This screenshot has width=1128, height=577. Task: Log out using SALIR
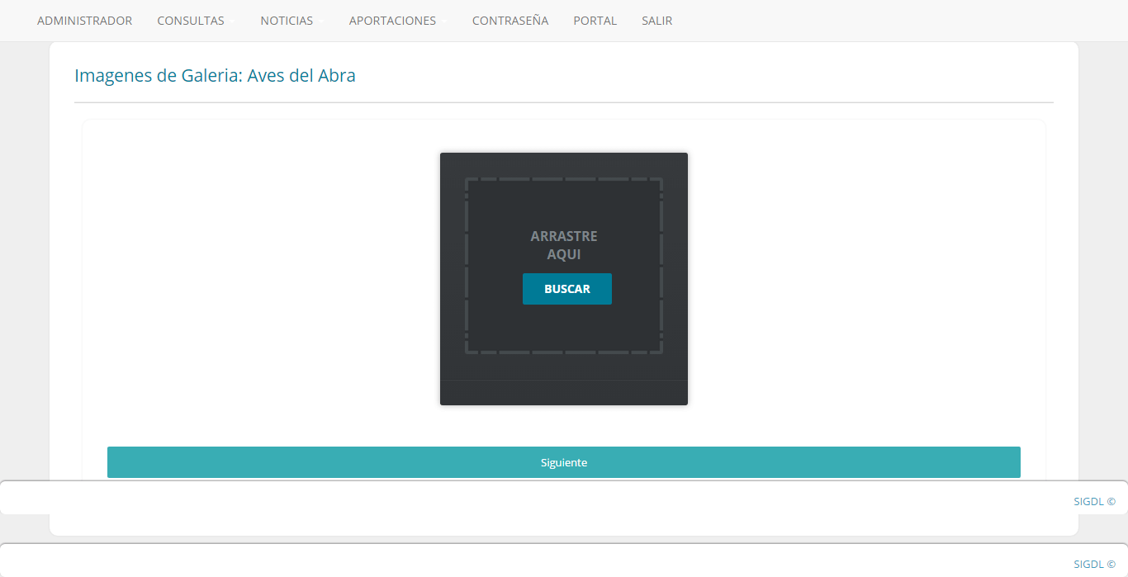coord(656,21)
